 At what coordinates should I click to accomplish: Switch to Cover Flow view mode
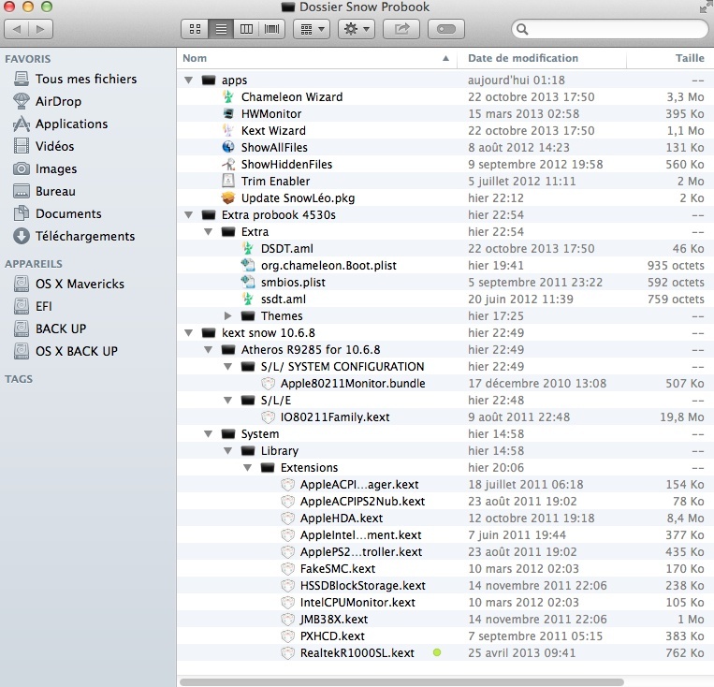(x=272, y=29)
